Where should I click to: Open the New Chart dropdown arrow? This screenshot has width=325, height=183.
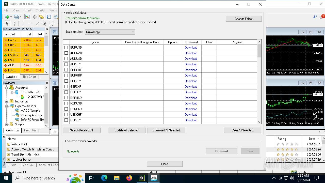[x=11, y=17]
